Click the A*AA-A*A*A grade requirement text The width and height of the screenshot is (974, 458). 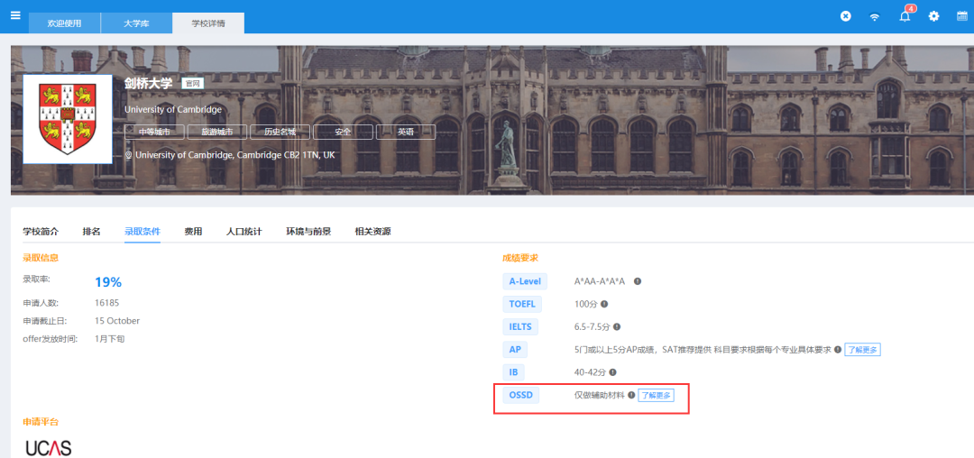[x=600, y=281]
